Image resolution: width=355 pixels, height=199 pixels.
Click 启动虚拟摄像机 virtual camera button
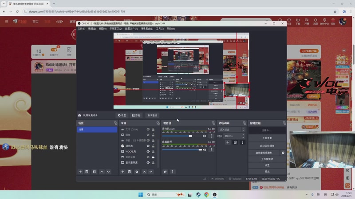264,153
